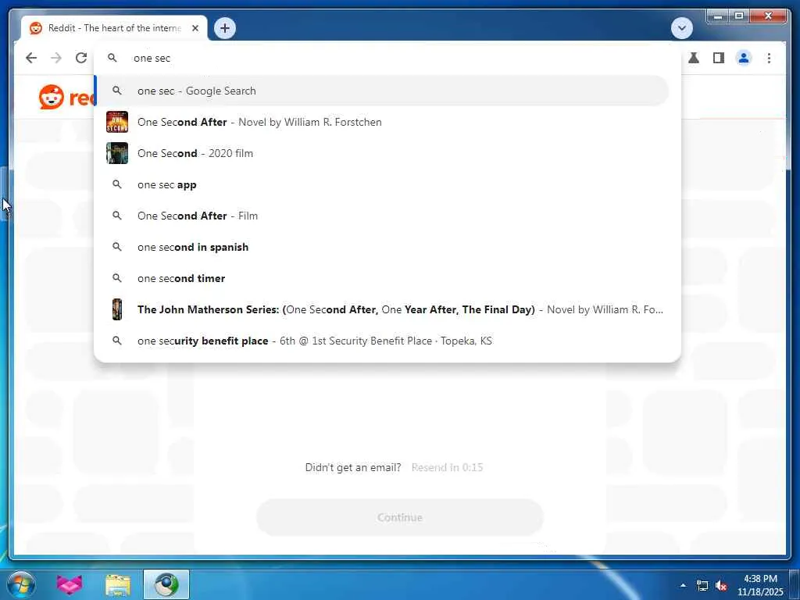Viewport: 800px width, 600px height.
Task: Click magnifier icon beside 'One Second After - Film'
Action: pos(117,216)
